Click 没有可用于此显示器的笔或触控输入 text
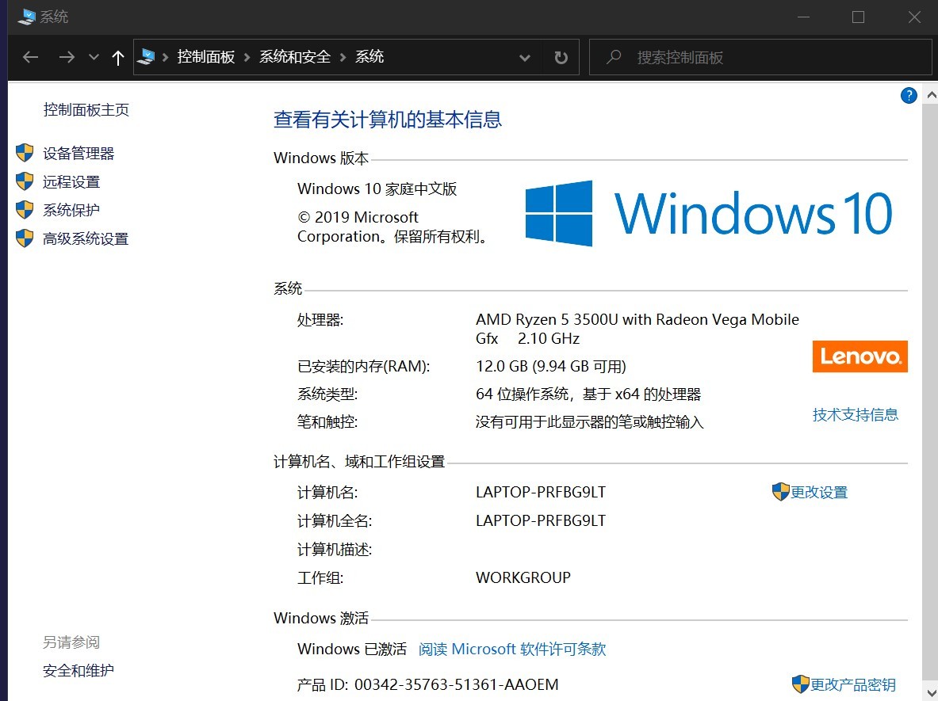This screenshot has width=938, height=701. (589, 422)
